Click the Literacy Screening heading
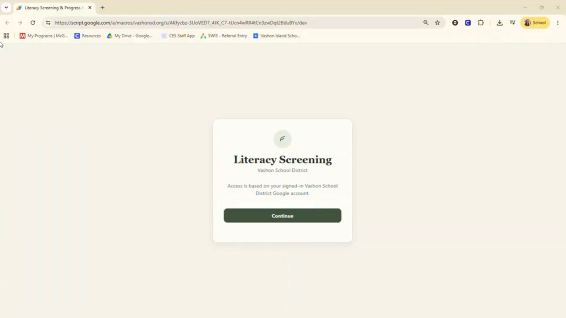Viewport: 566px width, 318px height. pos(283,159)
